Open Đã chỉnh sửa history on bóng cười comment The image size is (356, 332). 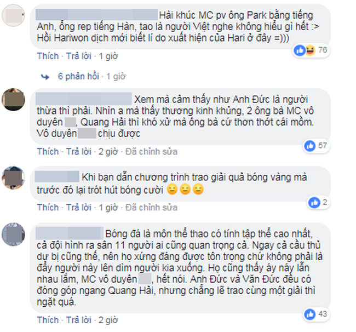151,208
